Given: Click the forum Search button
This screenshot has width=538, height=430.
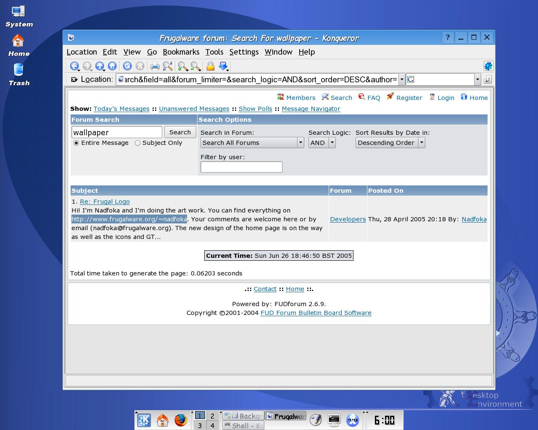Looking at the screenshot, I should point(180,132).
